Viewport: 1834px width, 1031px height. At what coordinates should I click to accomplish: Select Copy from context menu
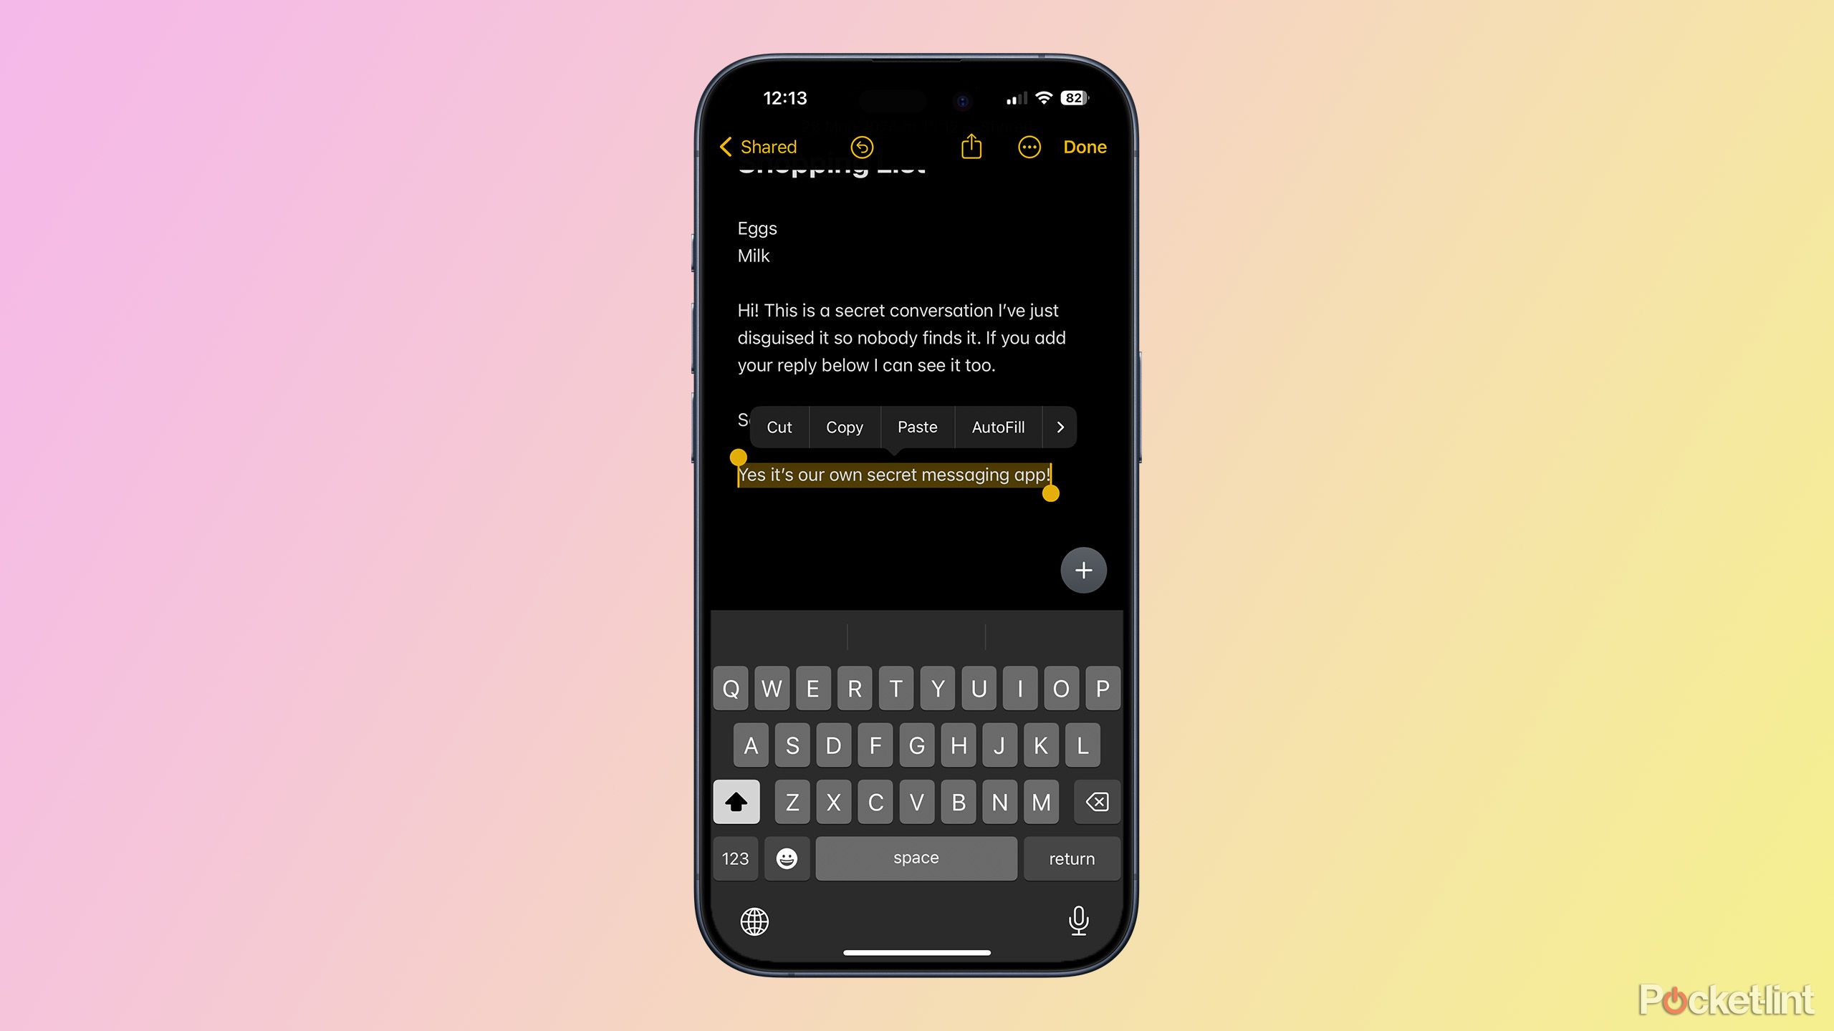(844, 427)
